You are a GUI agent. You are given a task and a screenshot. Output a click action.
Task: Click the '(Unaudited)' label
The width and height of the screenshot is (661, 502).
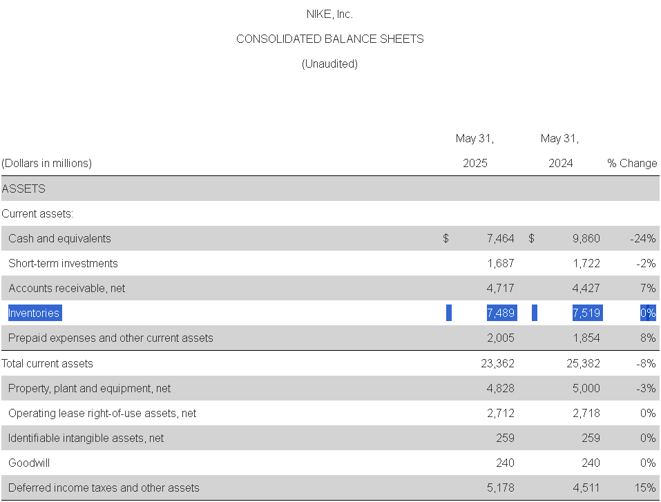pyautogui.click(x=329, y=64)
